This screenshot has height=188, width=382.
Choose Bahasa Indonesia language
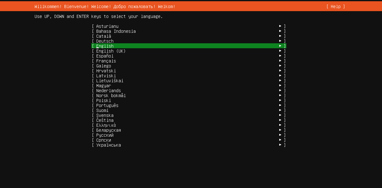(189, 31)
